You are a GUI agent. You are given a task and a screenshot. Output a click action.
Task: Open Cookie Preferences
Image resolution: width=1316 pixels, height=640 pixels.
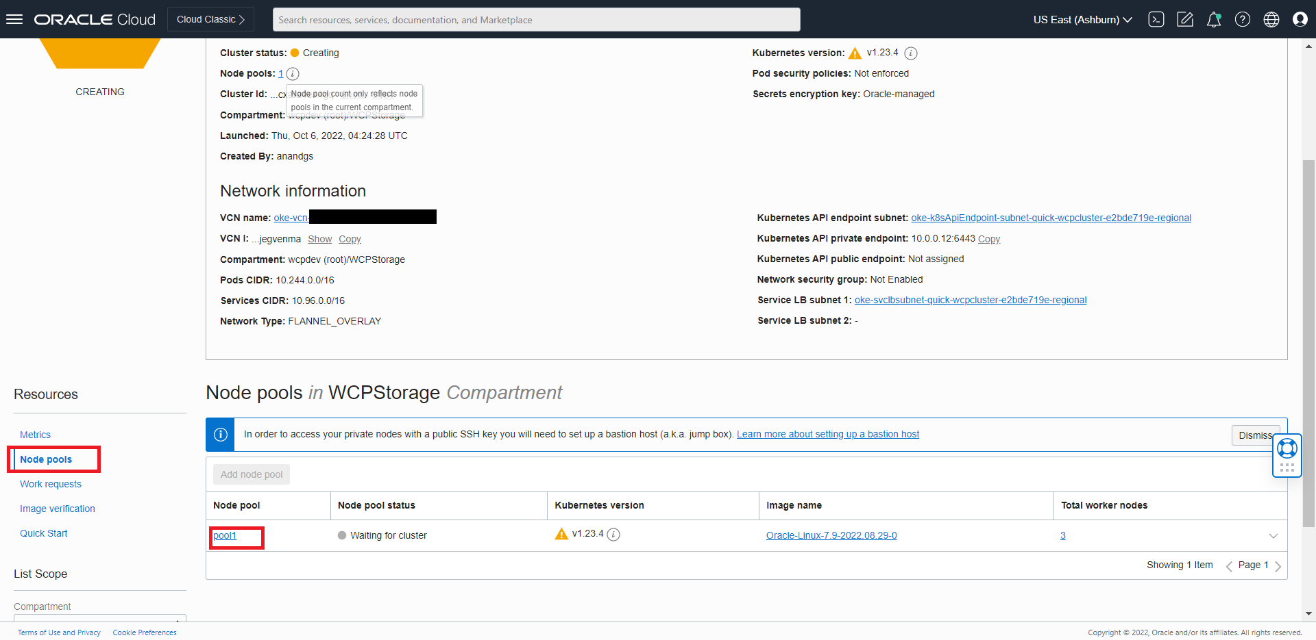[145, 632]
